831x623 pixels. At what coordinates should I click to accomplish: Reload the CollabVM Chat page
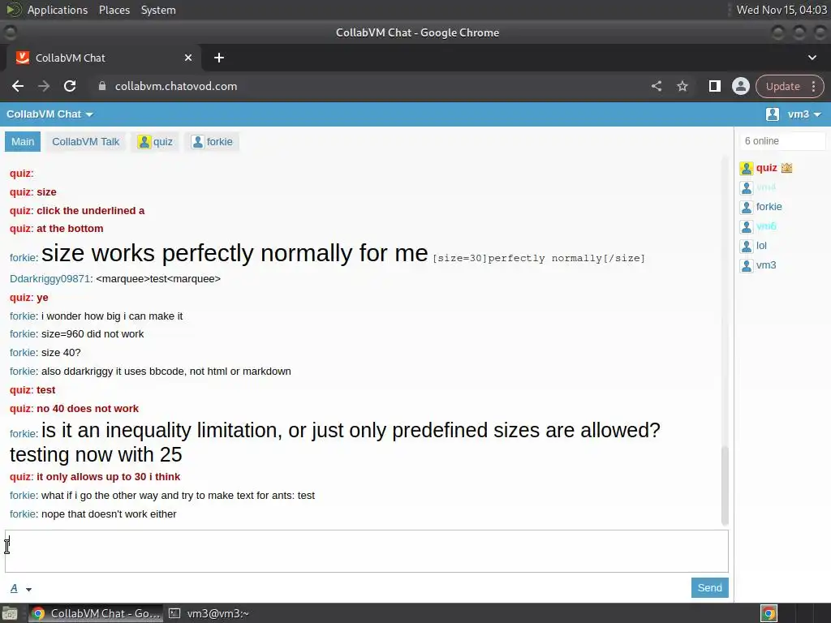(x=70, y=86)
